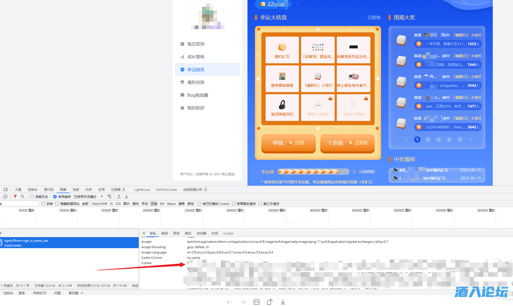513x306 pixels.
Task: Open the 控制台 tab in DevTools top bar
Action: 33,190
